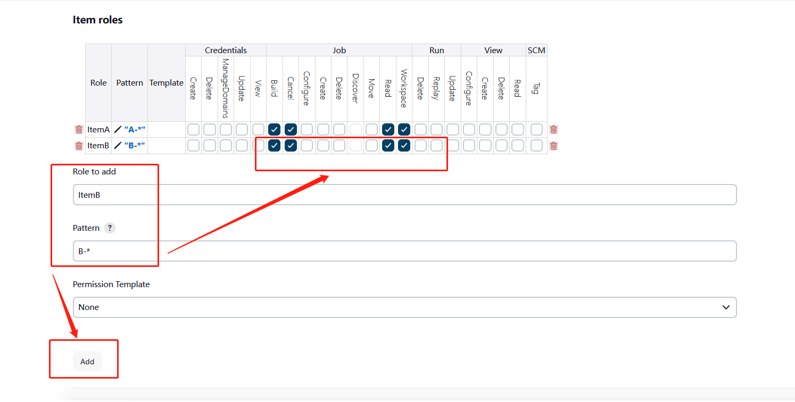Enable Job Move for ItemB
The width and height of the screenshot is (795, 402).
[372, 146]
